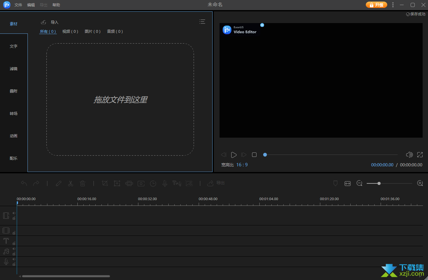Step to the next frame
This screenshot has height=280, width=428.
click(x=244, y=155)
